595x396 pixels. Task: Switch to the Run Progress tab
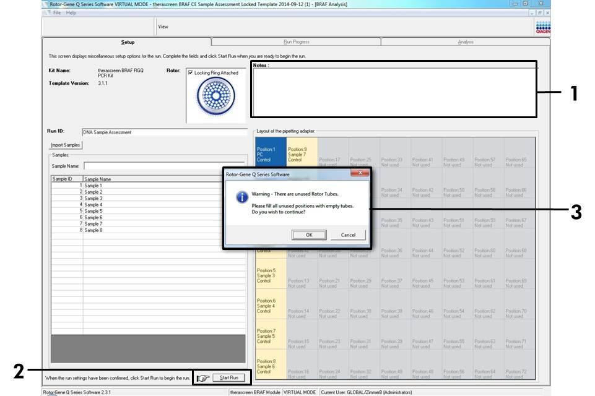(x=297, y=41)
